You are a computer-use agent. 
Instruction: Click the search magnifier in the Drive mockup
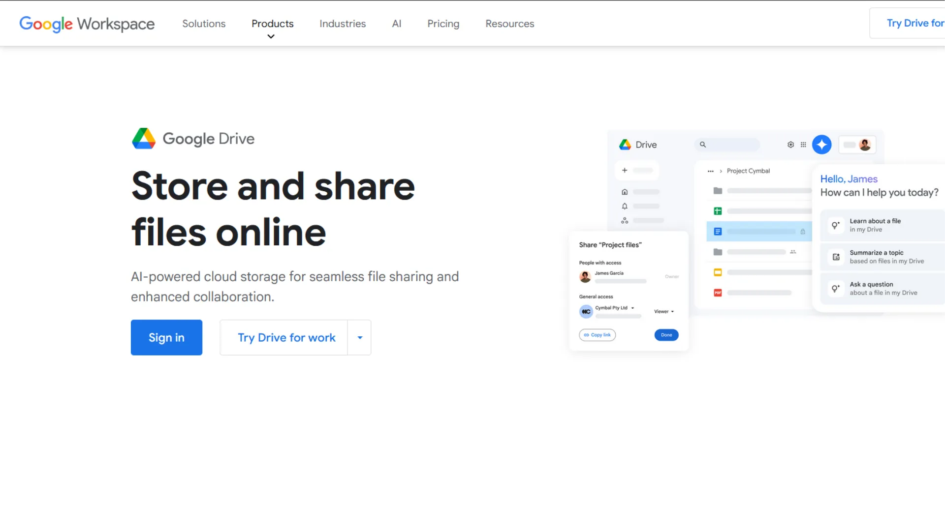pos(703,145)
